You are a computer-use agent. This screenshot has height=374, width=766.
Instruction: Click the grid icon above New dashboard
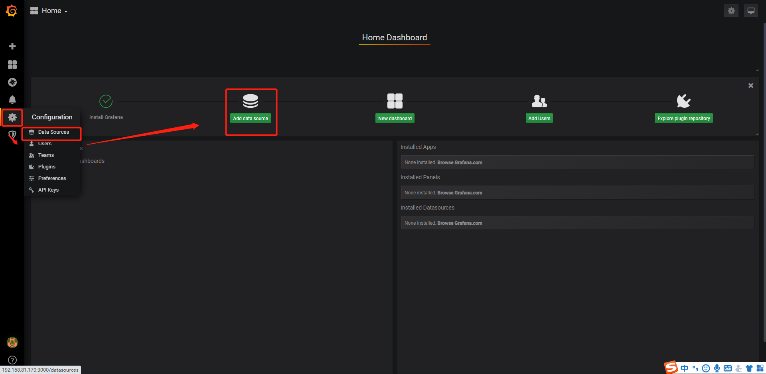point(395,101)
